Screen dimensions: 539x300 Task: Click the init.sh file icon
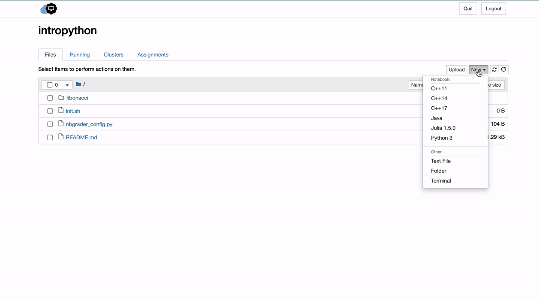pos(61,111)
